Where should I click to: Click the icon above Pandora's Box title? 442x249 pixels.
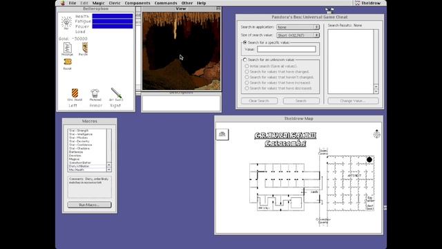[x=329, y=10]
